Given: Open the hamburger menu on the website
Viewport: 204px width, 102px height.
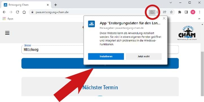Looking at the screenshot, I should click(7, 33).
